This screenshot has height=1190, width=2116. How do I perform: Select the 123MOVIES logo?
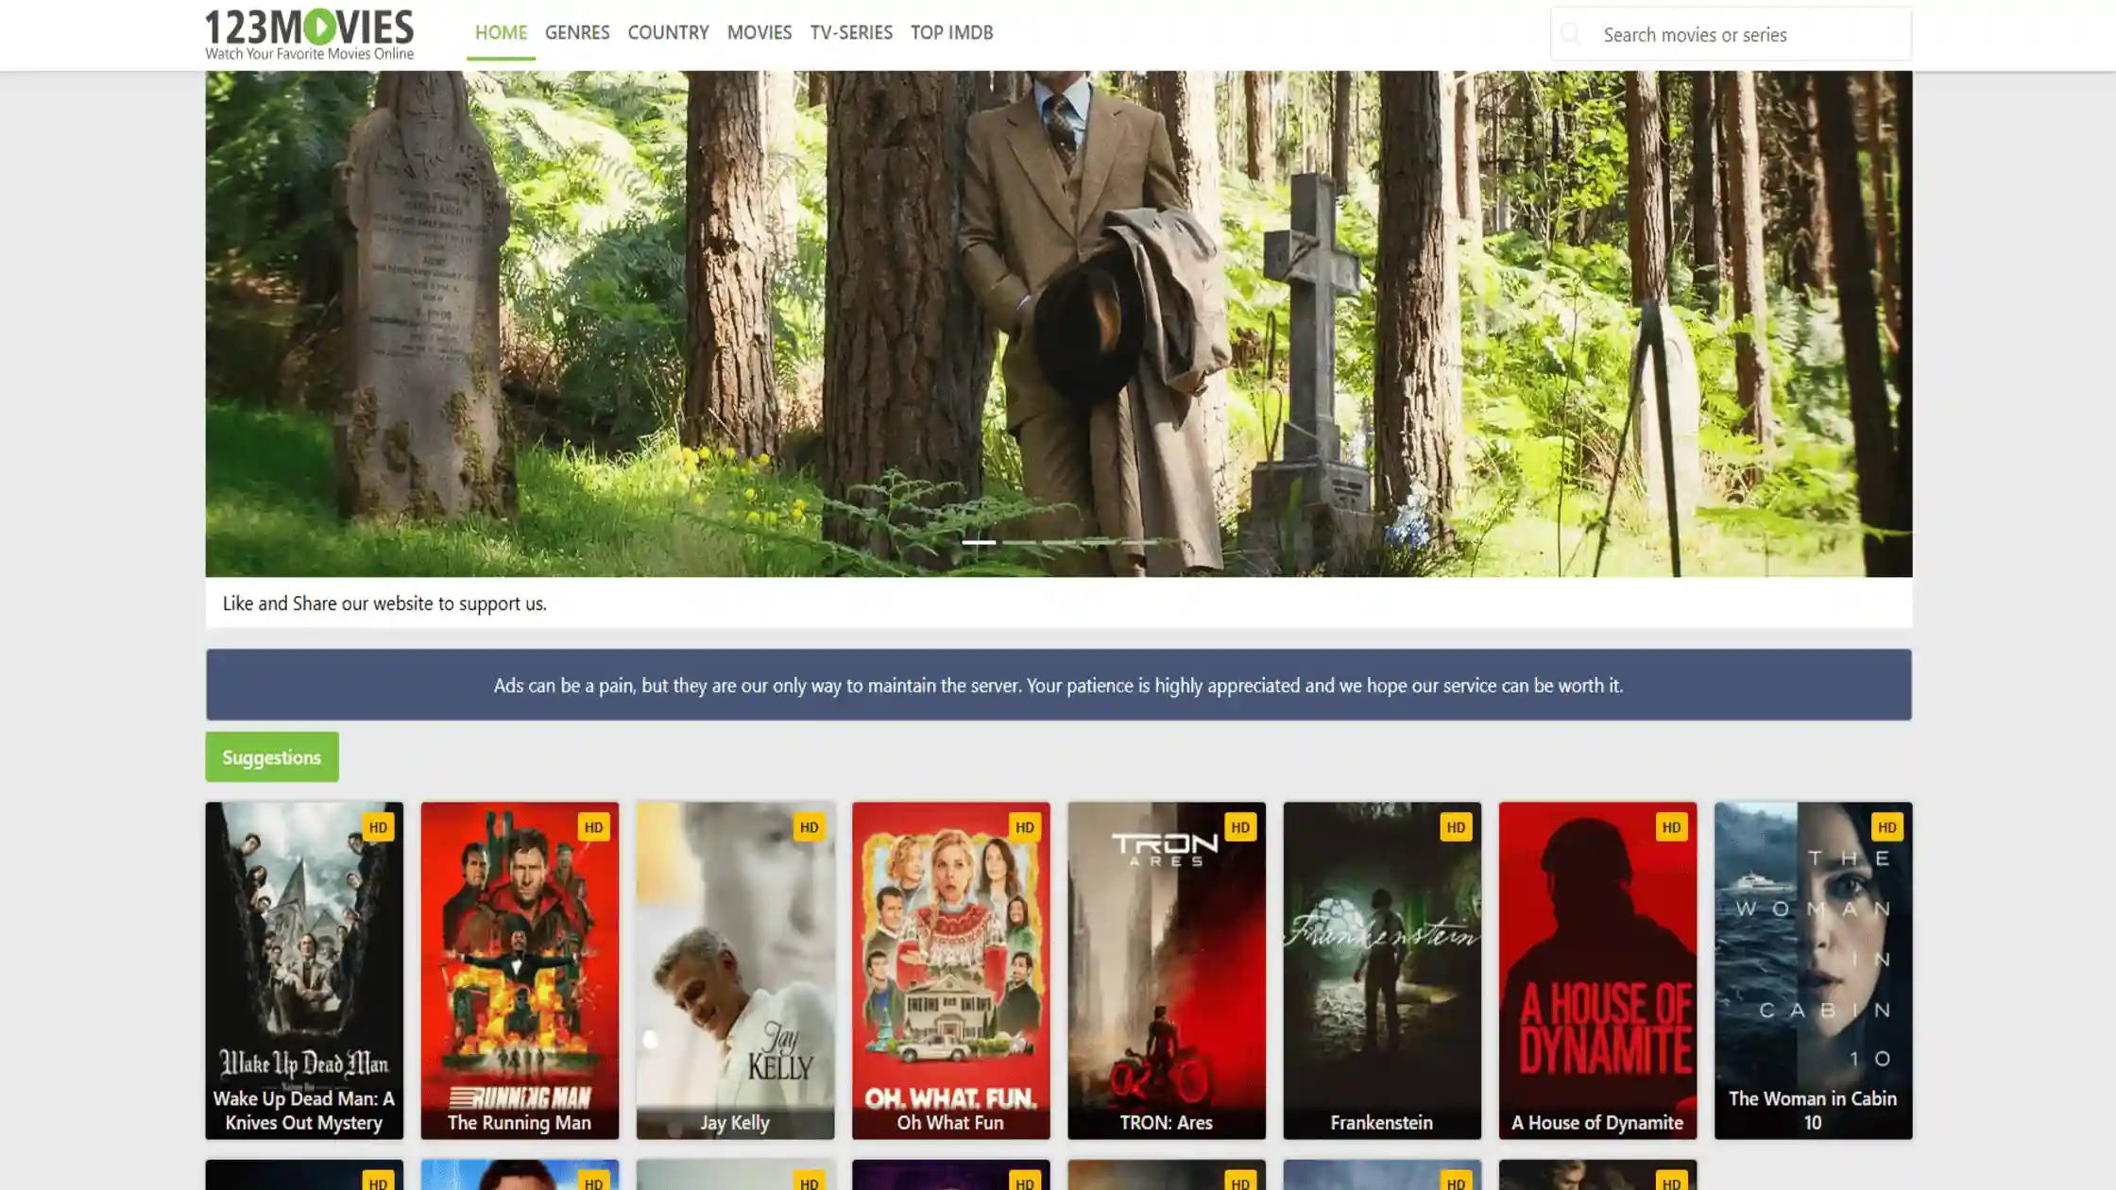[309, 30]
